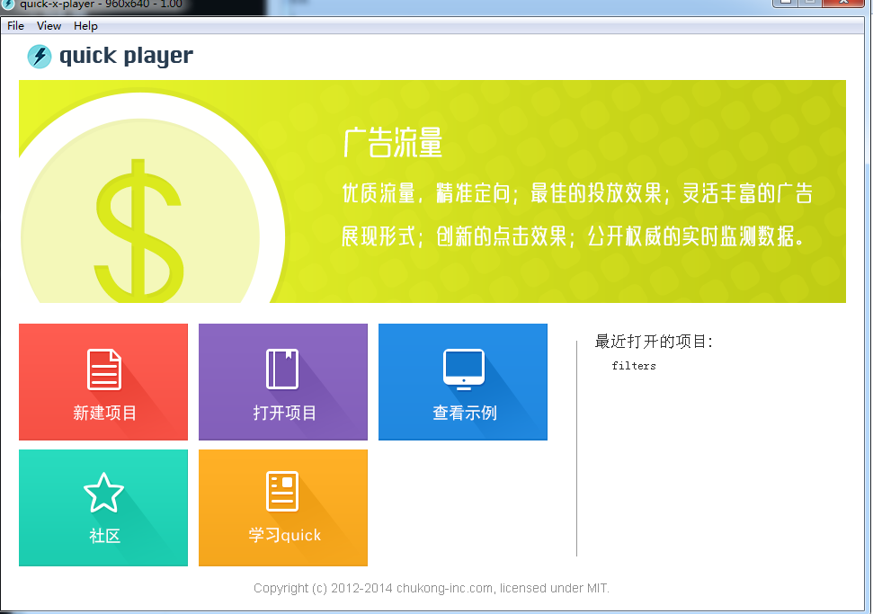The height and width of the screenshot is (614, 873).
Task: Open the View menu
Action: [49, 26]
